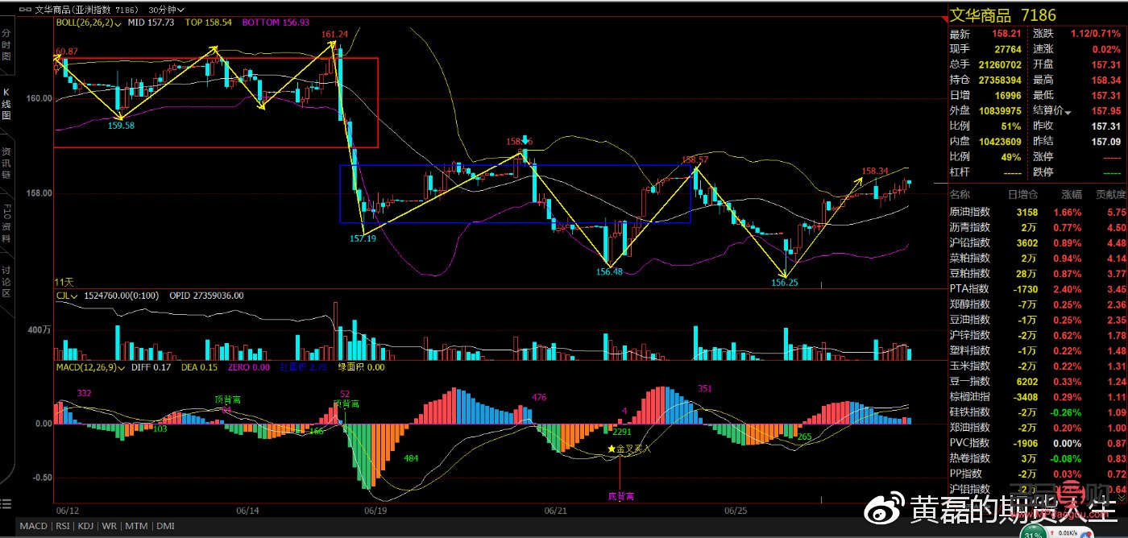Viewport: 1128px width, 538px height.
Task: Click the 06/19 date marker on time axis
Action: pyautogui.click(x=375, y=511)
